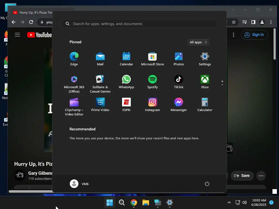Open Chrome's three-dot menu
Image resolution: width=279 pixels, height=209 pixels.
click(x=271, y=22)
